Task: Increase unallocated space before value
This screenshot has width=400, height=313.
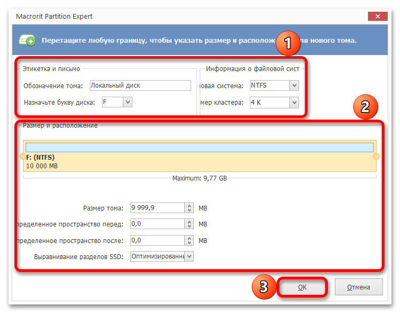Action: tap(189, 222)
